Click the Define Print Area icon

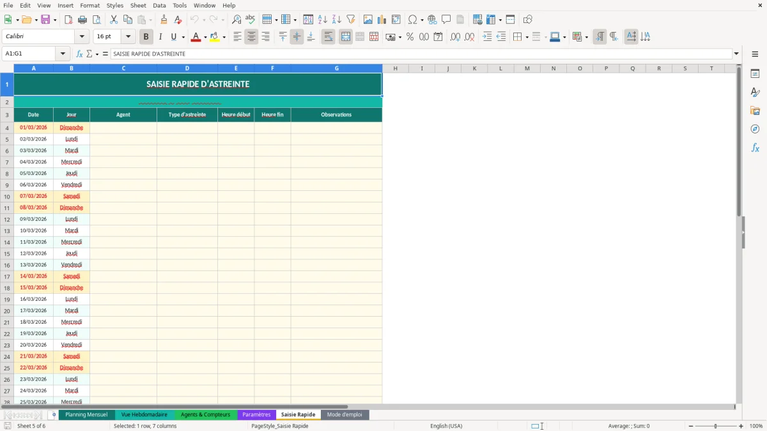[x=477, y=20]
